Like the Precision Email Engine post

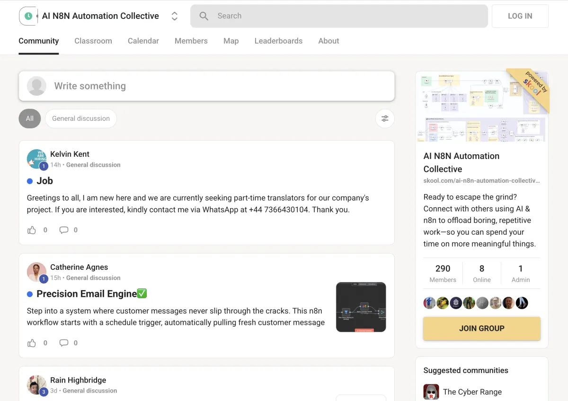click(32, 343)
